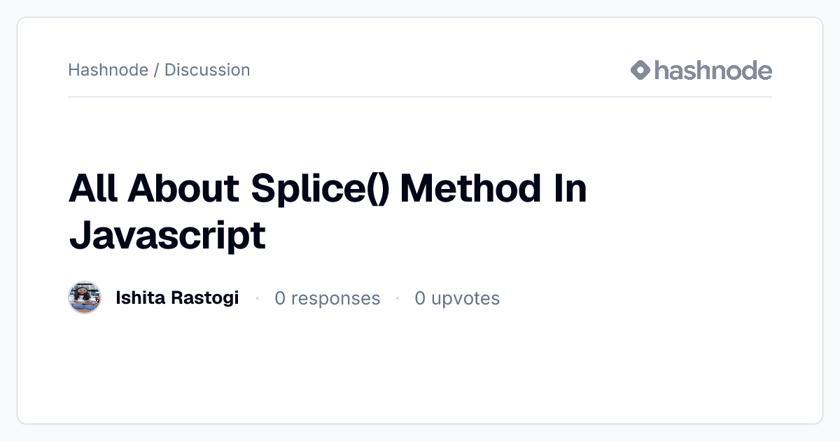Viewport: 840px width, 441px height.
Task: Select "Discussion" in the breadcrumb
Action: (207, 70)
